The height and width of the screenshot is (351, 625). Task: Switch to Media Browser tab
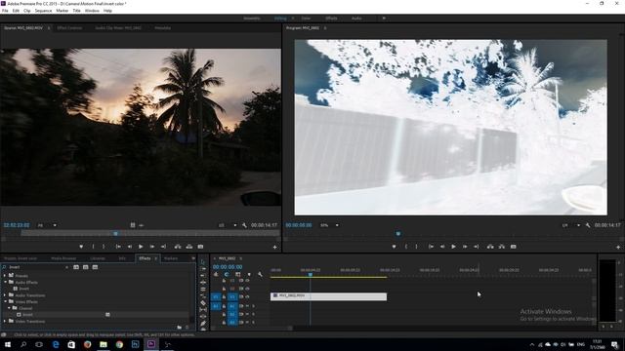tap(63, 258)
